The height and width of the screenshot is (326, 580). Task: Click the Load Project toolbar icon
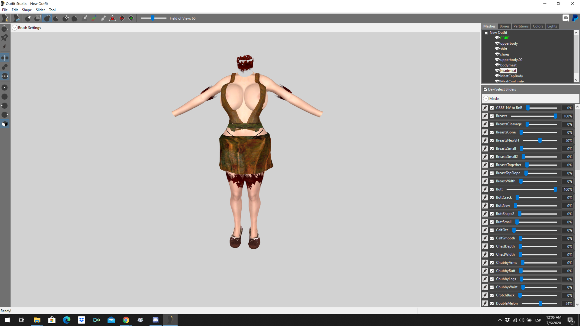(x=17, y=18)
